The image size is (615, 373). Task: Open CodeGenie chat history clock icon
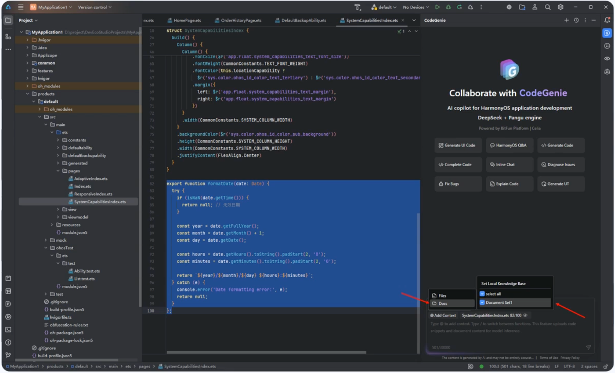click(576, 20)
